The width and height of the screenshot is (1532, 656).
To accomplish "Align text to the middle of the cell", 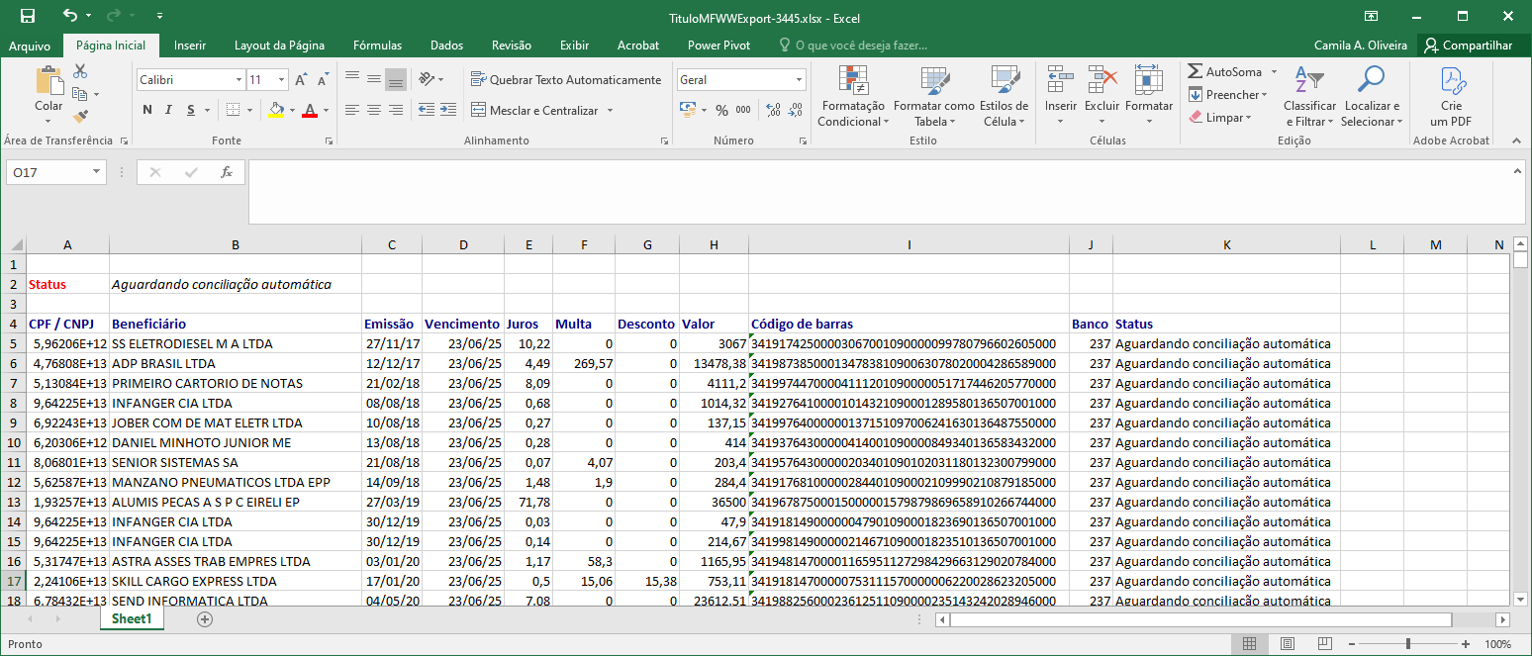I will 374,79.
